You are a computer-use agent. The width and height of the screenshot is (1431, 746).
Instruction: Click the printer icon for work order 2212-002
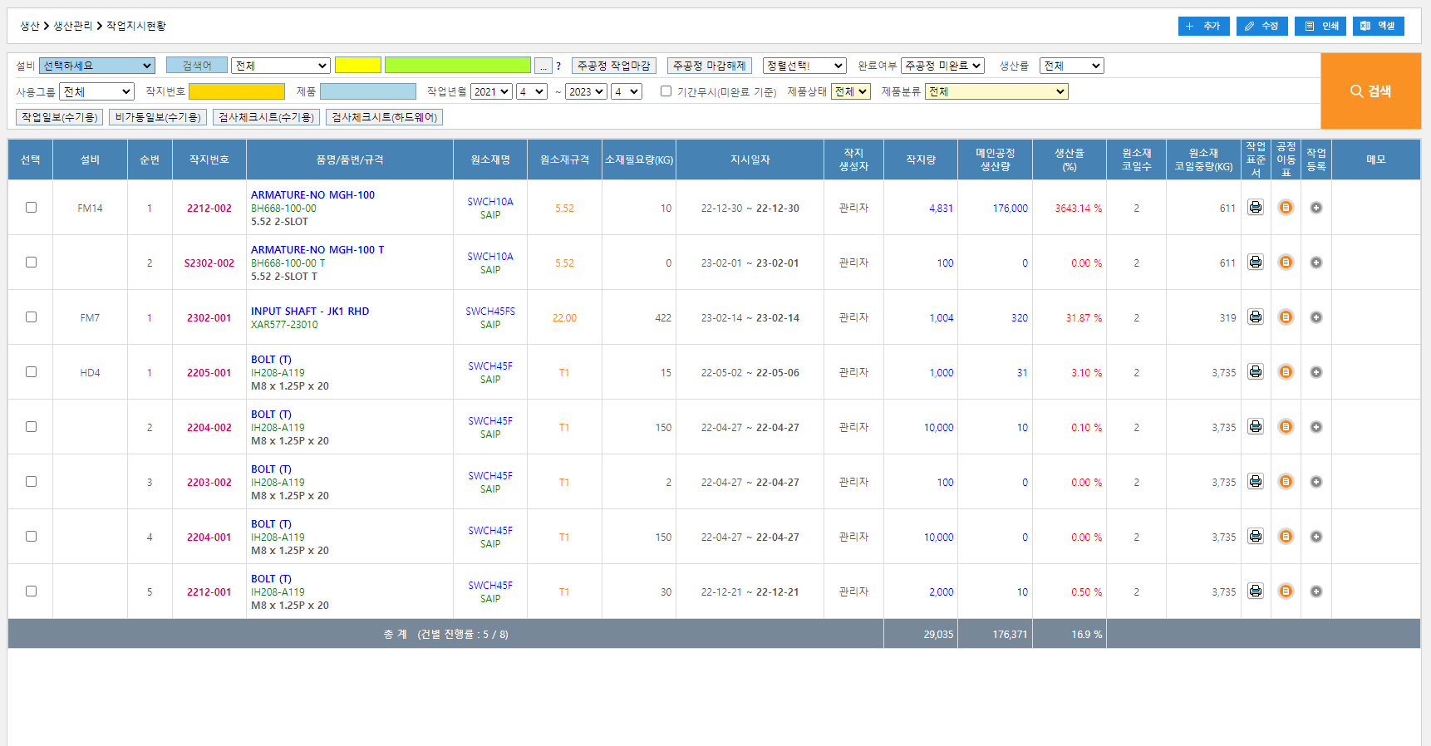pyautogui.click(x=1256, y=208)
